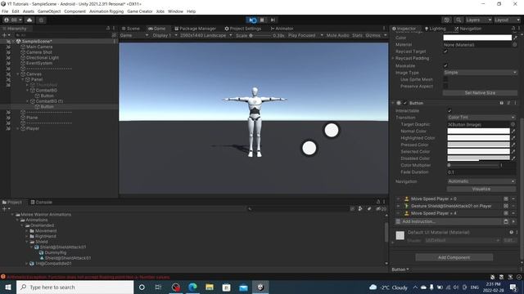Open the Button component help icon

pyautogui.click(x=502, y=103)
